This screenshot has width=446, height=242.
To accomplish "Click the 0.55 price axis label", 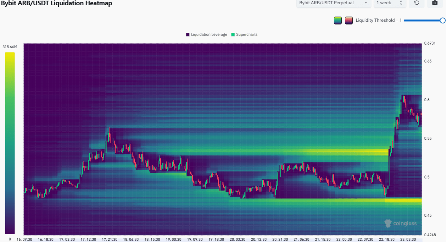I will point(428,138).
